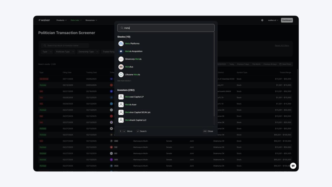This screenshot has height=187, width=332.
Task: Click the 03/12/2025 filing date cell
Action: tap(68, 85)
